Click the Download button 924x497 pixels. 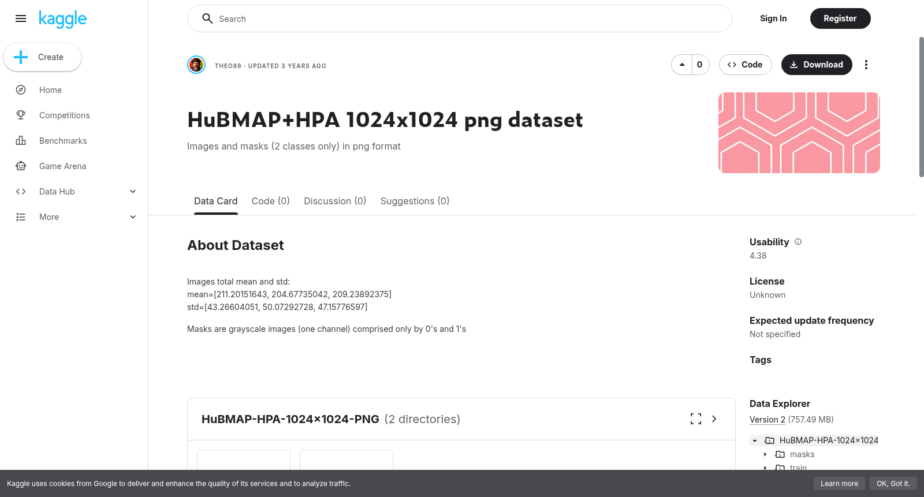[817, 65]
